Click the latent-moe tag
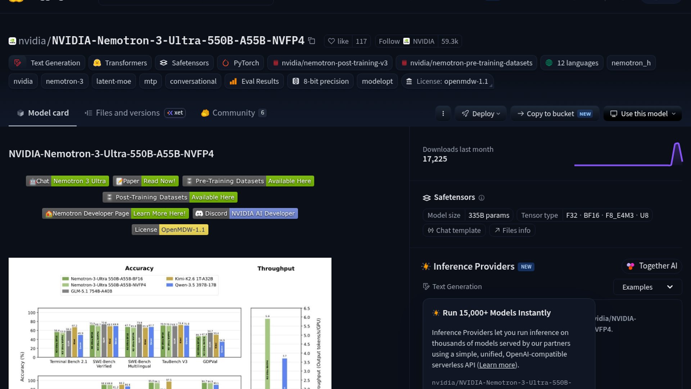Image resolution: width=691 pixels, height=389 pixels. pos(114,81)
